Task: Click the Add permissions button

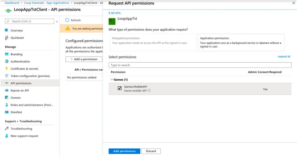Action: click(x=124, y=151)
